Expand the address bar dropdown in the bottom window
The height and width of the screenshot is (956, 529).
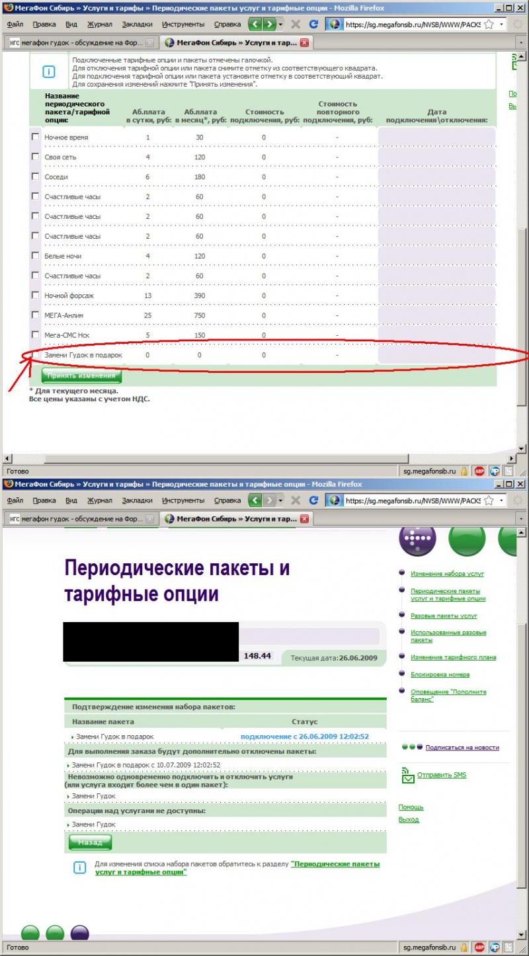(x=502, y=500)
